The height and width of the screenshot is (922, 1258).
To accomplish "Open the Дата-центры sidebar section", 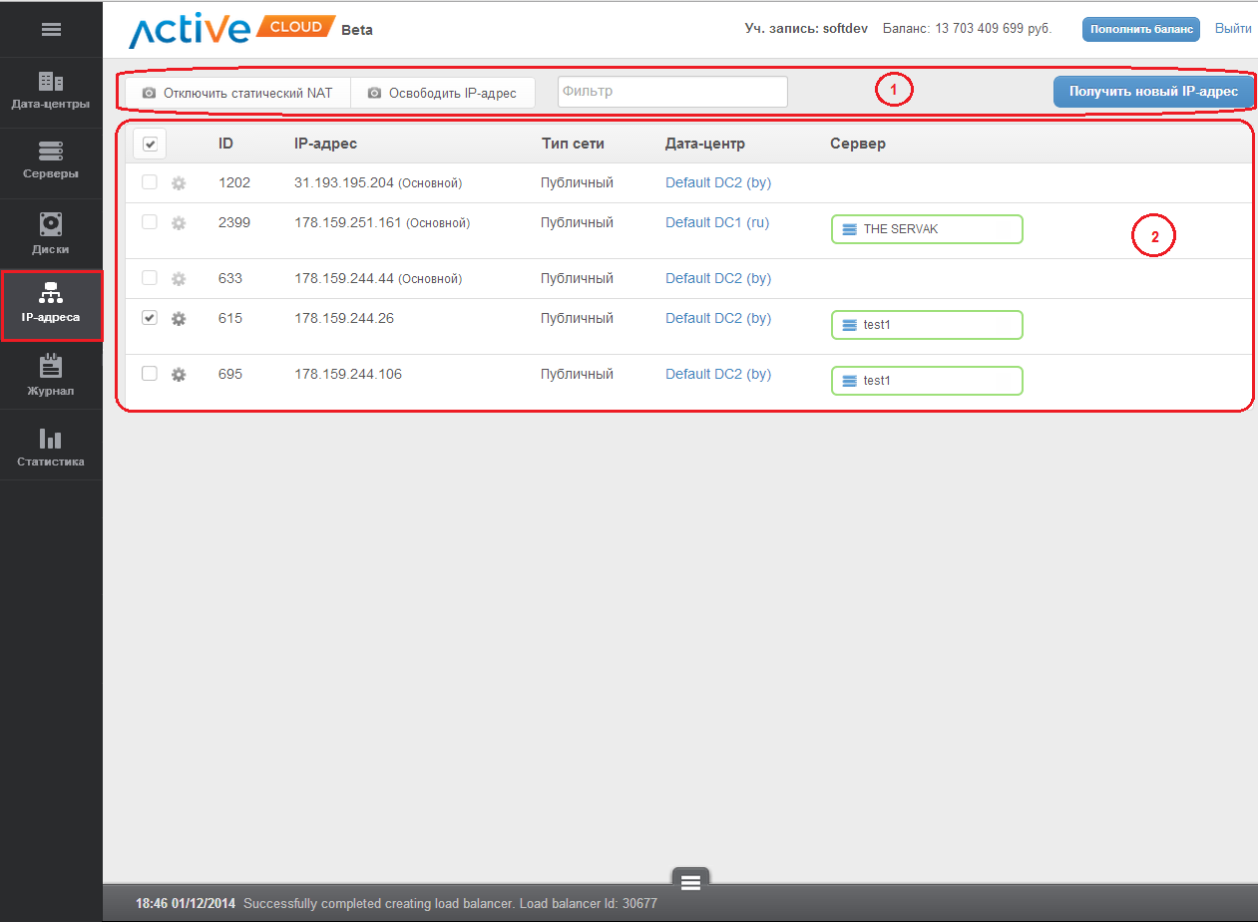I will (51, 91).
